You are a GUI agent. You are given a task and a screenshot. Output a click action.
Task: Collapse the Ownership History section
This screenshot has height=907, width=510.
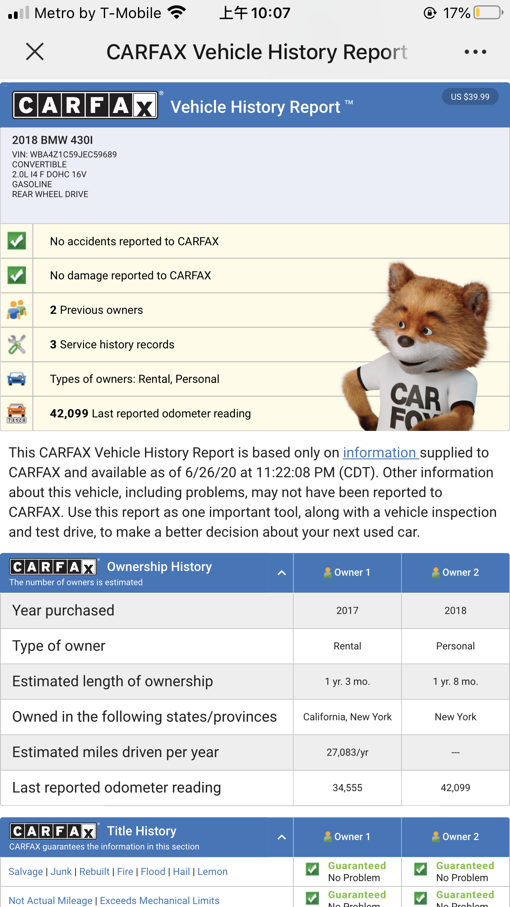(x=282, y=573)
